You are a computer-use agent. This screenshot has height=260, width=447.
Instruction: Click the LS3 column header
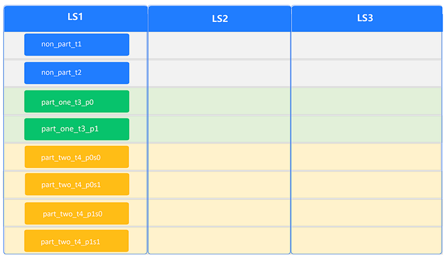coord(365,18)
